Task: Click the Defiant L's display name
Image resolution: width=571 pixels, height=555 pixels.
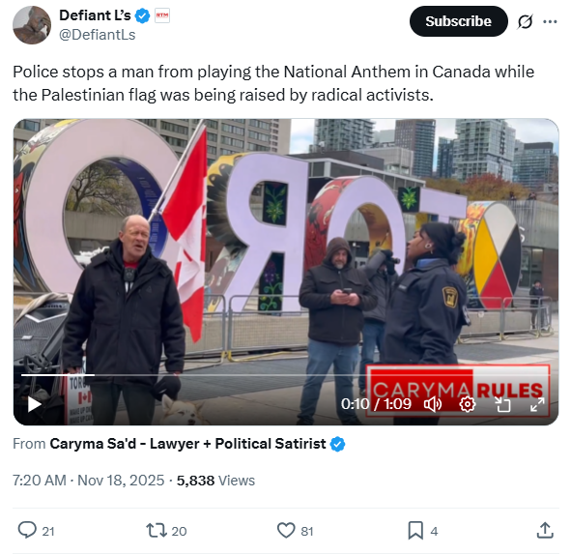Action: point(95,15)
